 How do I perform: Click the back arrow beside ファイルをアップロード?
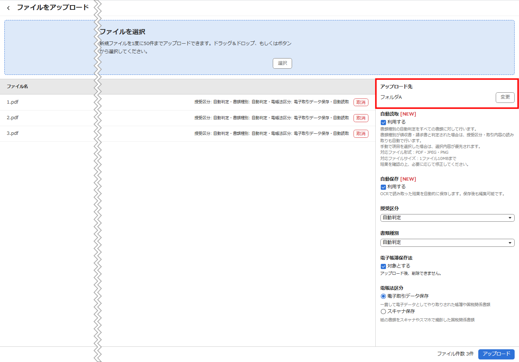coord(8,8)
